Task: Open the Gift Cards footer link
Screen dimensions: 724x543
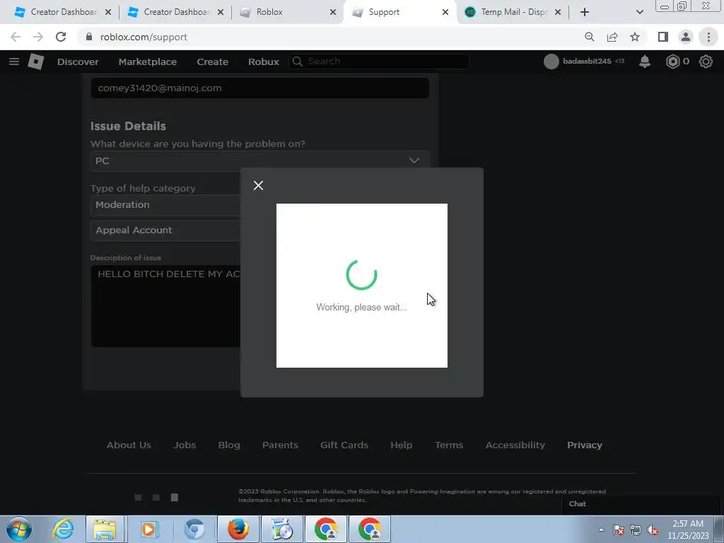Action: pyautogui.click(x=344, y=445)
